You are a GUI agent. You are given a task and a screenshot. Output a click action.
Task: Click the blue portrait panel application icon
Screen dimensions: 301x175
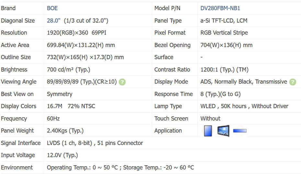tap(208, 131)
